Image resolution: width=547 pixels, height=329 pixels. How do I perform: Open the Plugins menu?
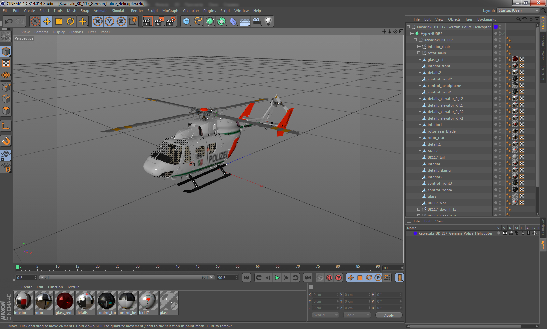click(x=209, y=11)
